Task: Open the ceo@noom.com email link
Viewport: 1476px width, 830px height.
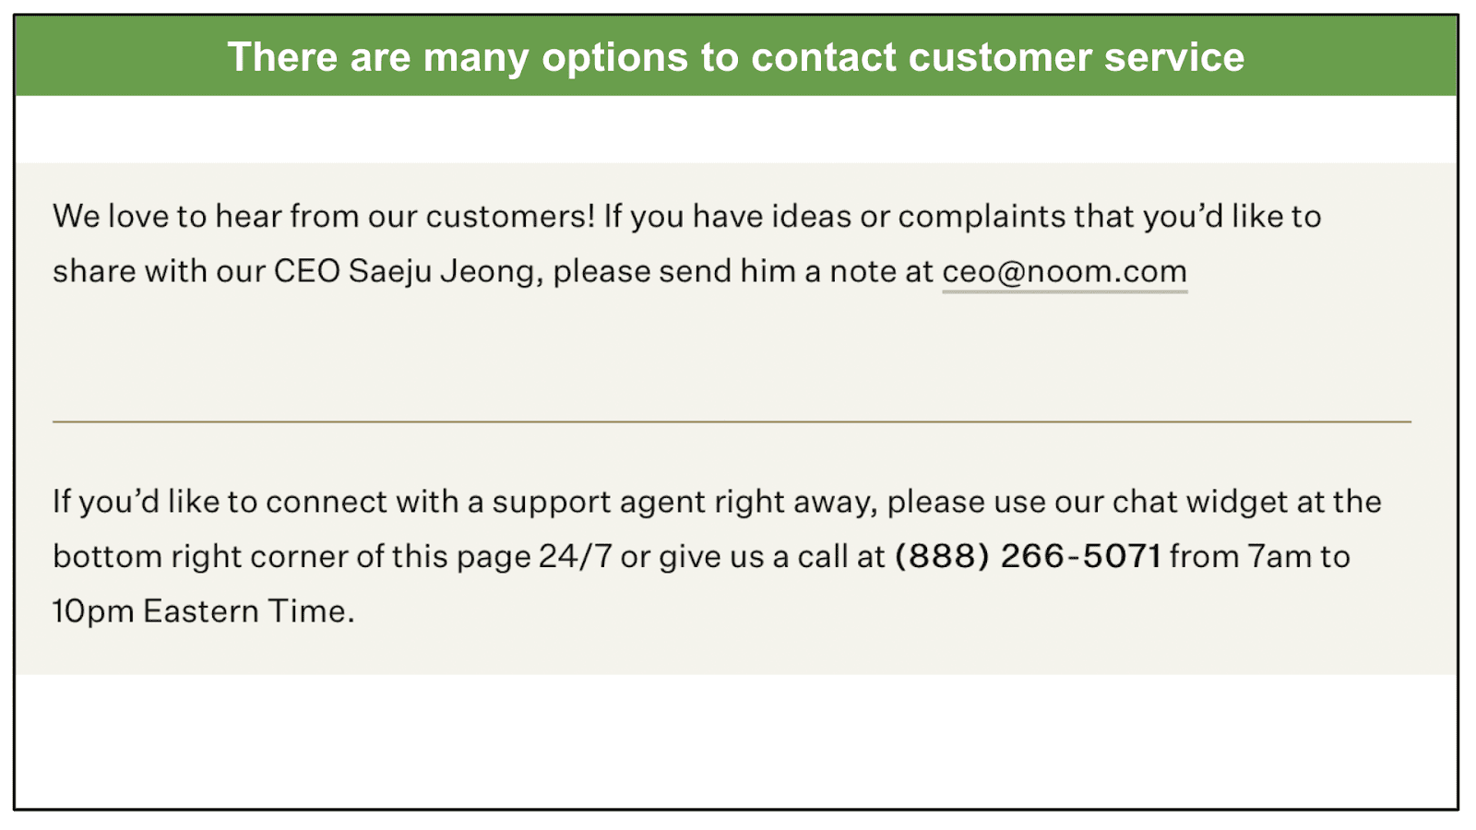Action: (x=1065, y=271)
